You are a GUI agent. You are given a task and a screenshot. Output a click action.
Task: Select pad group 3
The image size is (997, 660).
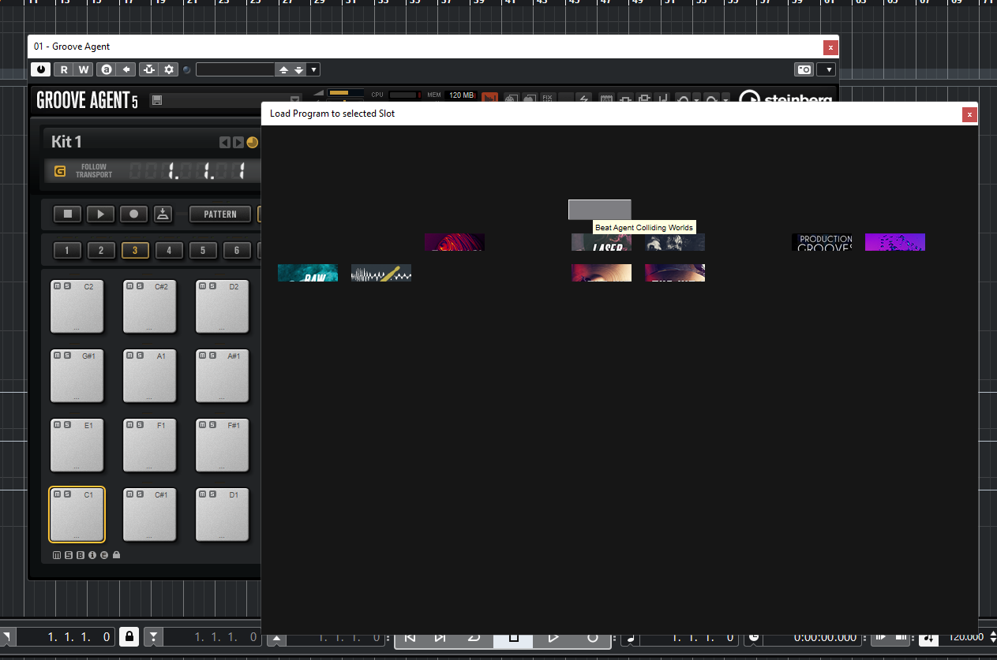[135, 251]
